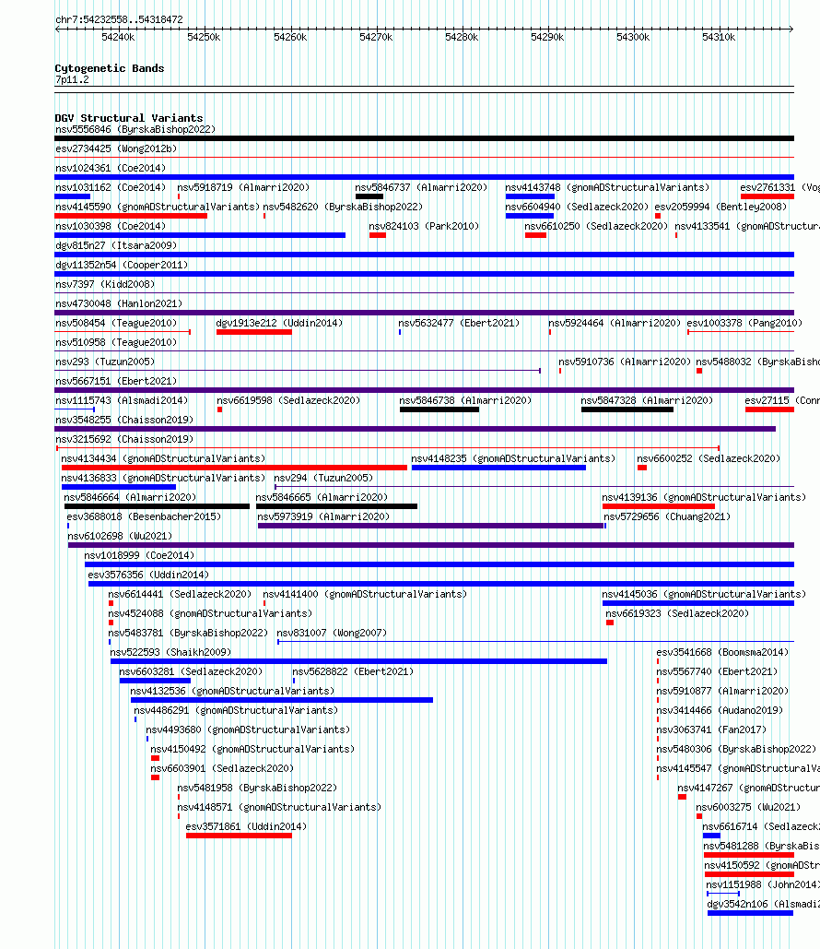Image resolution: width=820 pixels, height=949 pixels.
Task: Select the nsv1024361 (Coe2014) label
Action: coord(110,168)
